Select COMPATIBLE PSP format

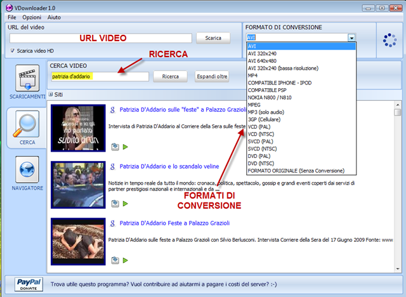[x=301, y=90]
